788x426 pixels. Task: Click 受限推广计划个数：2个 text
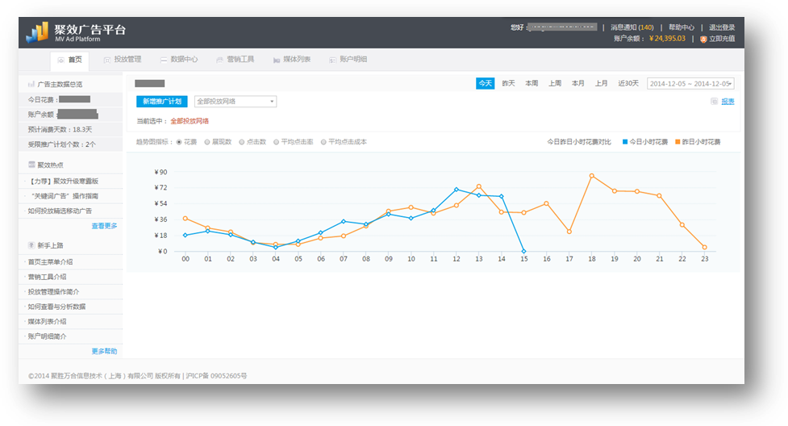point(62,144)
